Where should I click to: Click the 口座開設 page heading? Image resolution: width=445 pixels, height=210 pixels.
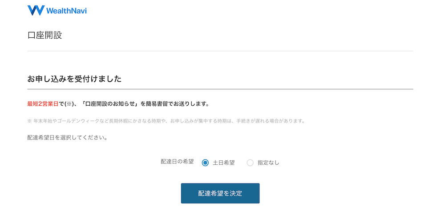[45, 36]
